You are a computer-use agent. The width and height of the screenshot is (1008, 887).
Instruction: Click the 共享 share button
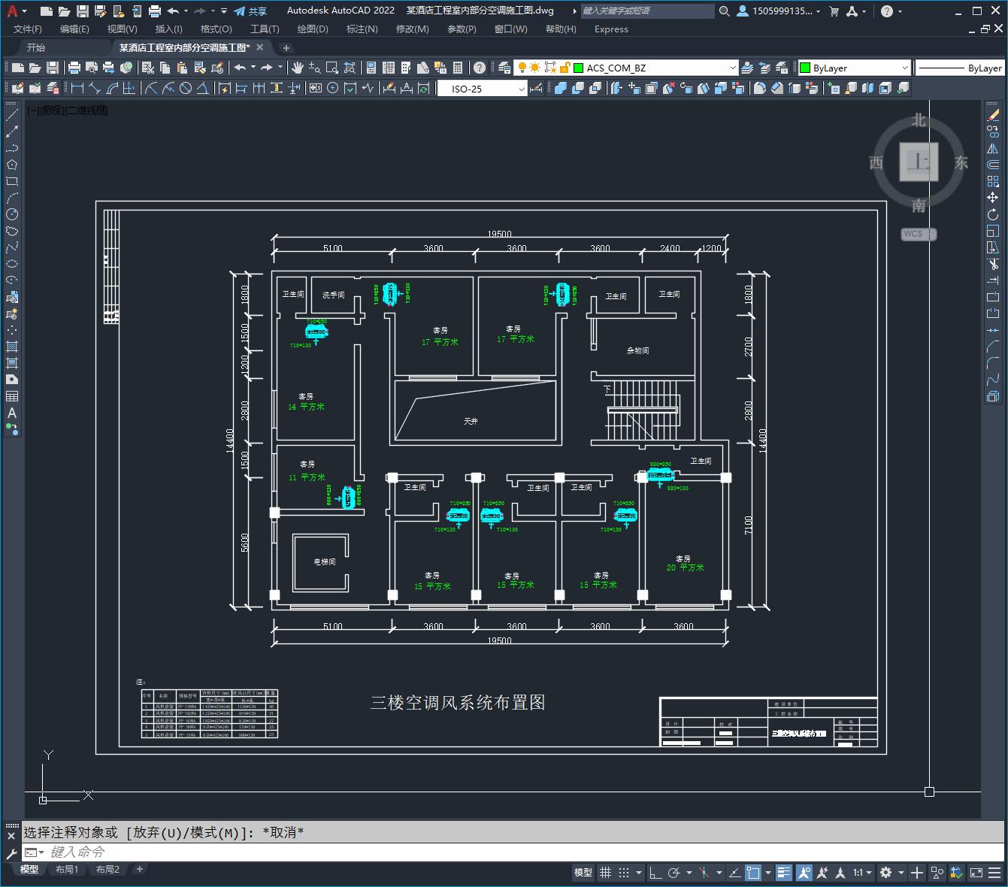pos(250,11)
